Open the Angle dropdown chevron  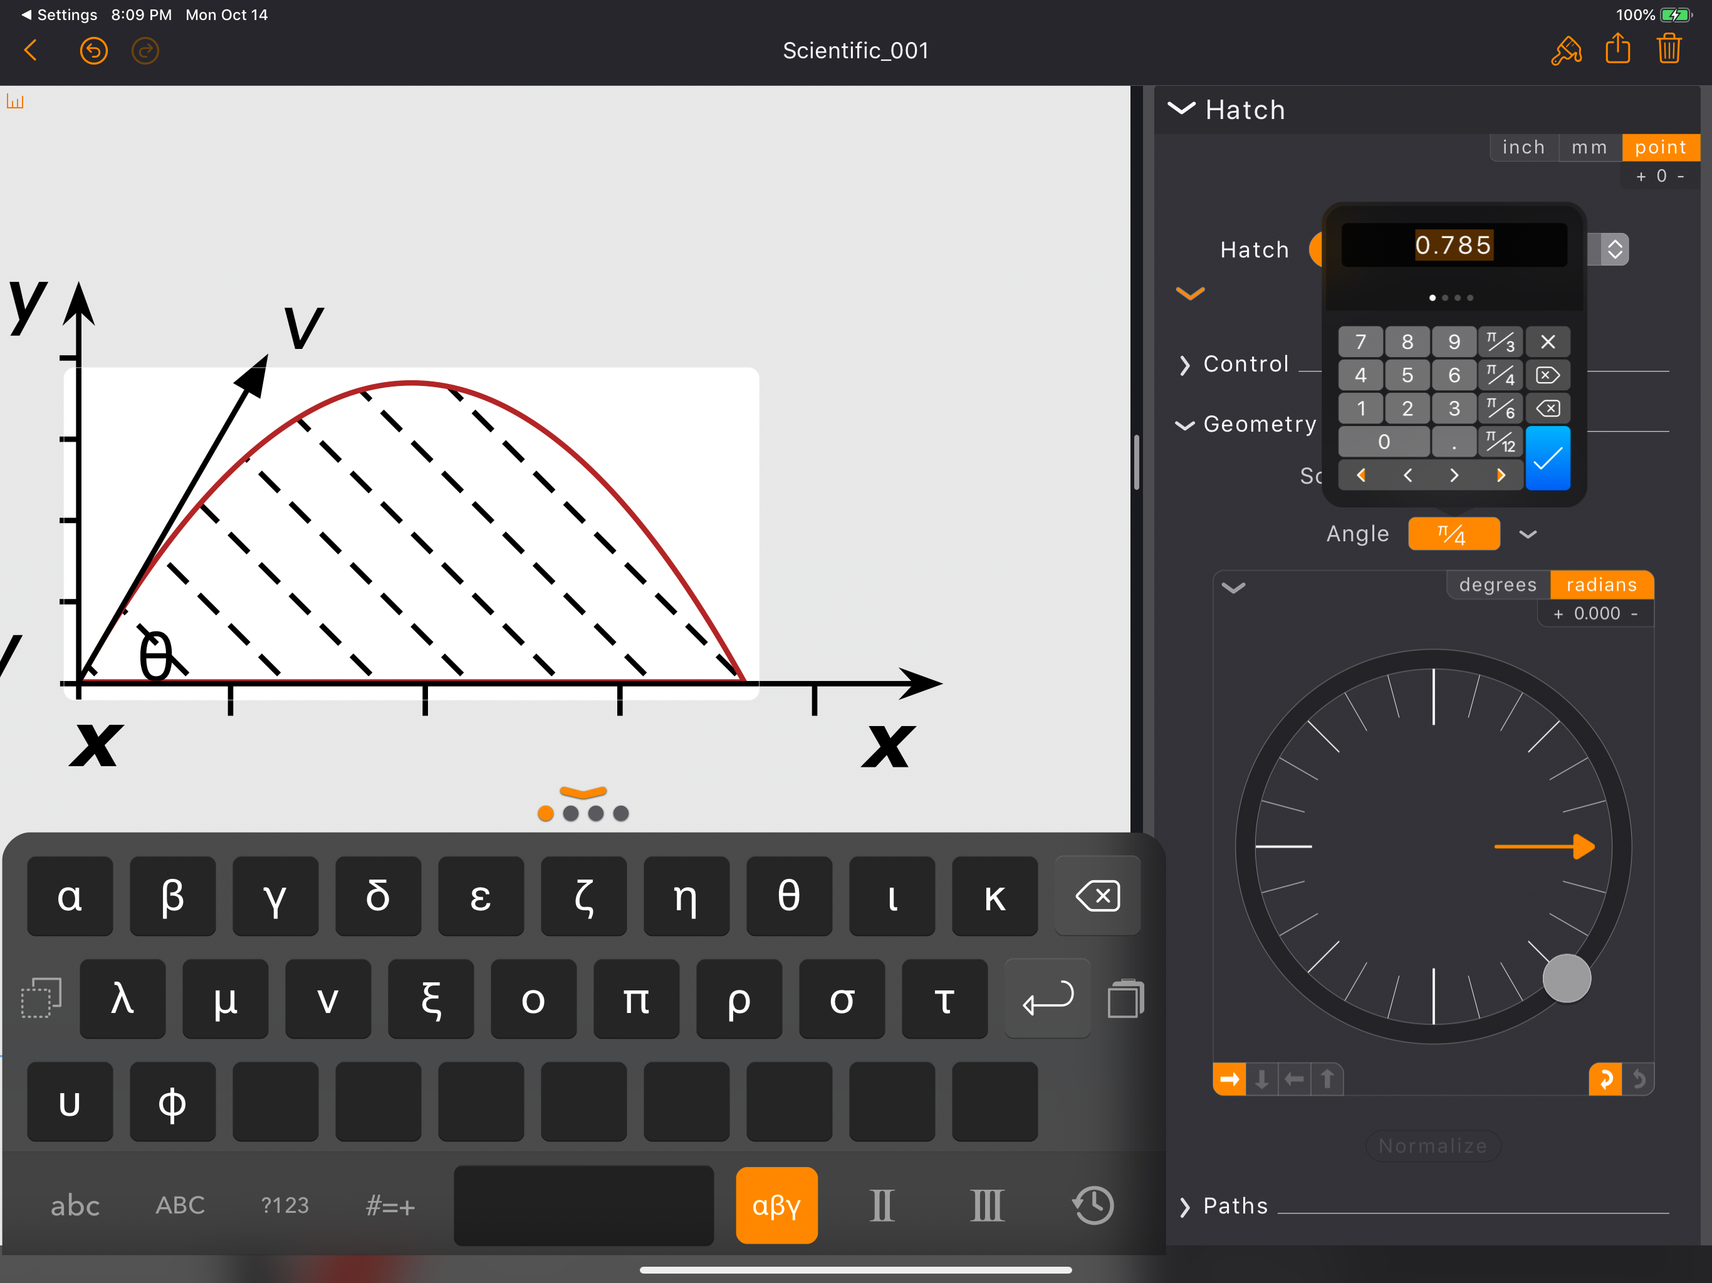click(1528, 535)
